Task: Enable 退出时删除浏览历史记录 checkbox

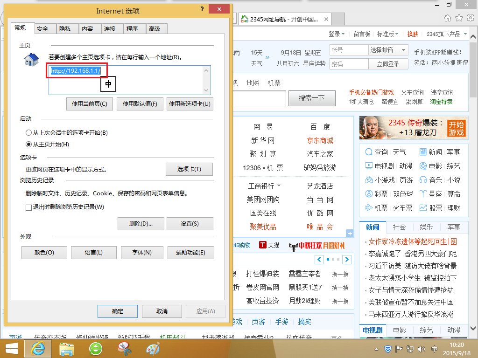Action: tap(29, 207)
